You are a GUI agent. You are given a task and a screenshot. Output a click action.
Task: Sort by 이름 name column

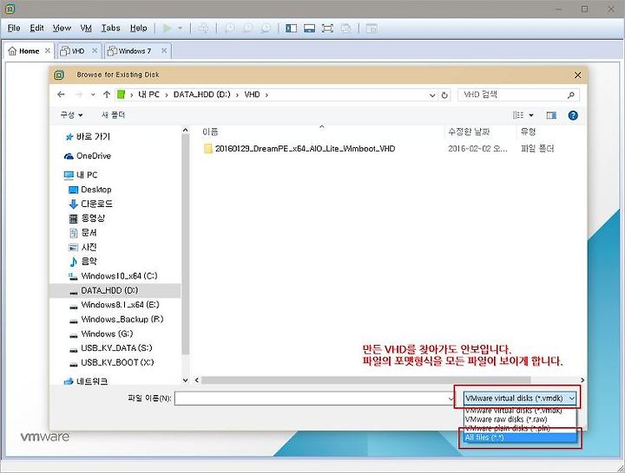click(x=210, y=132)
